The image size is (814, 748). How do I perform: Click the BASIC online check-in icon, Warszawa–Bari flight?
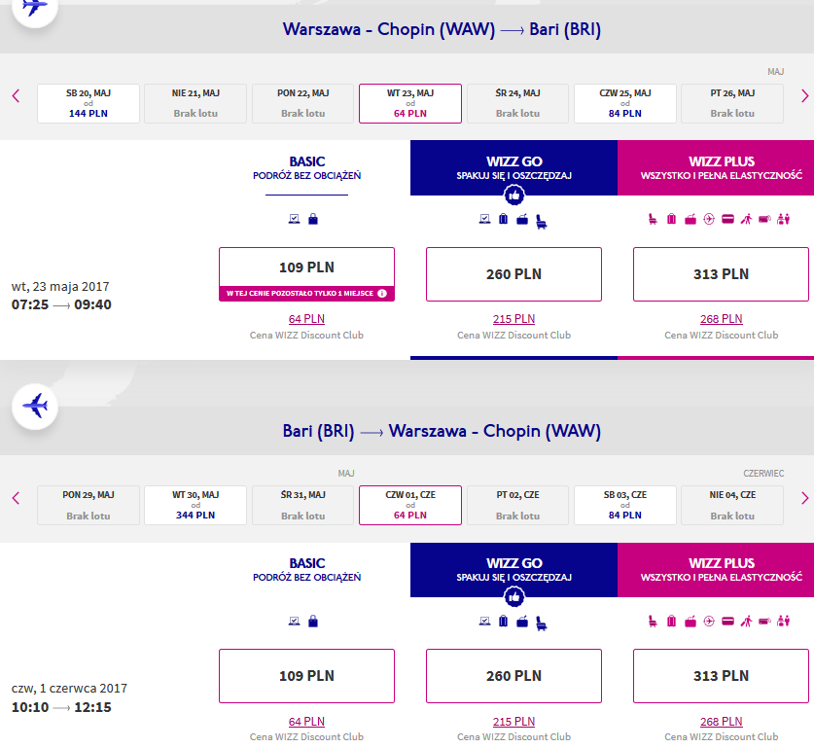(x=295, y=219)
